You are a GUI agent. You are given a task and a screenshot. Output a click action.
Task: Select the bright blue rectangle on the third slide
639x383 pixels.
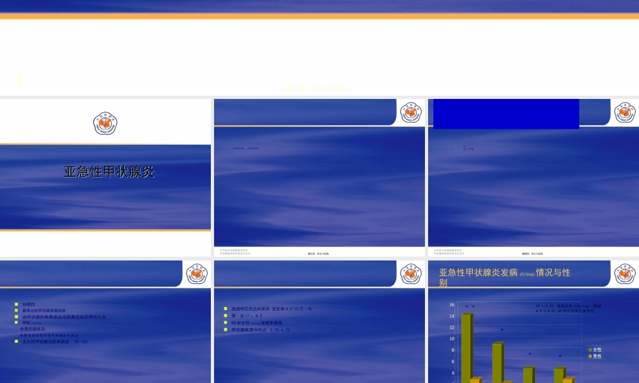click(x=505, y=114)
